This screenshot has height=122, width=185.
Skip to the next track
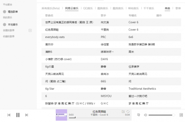[x=27, y=115]
